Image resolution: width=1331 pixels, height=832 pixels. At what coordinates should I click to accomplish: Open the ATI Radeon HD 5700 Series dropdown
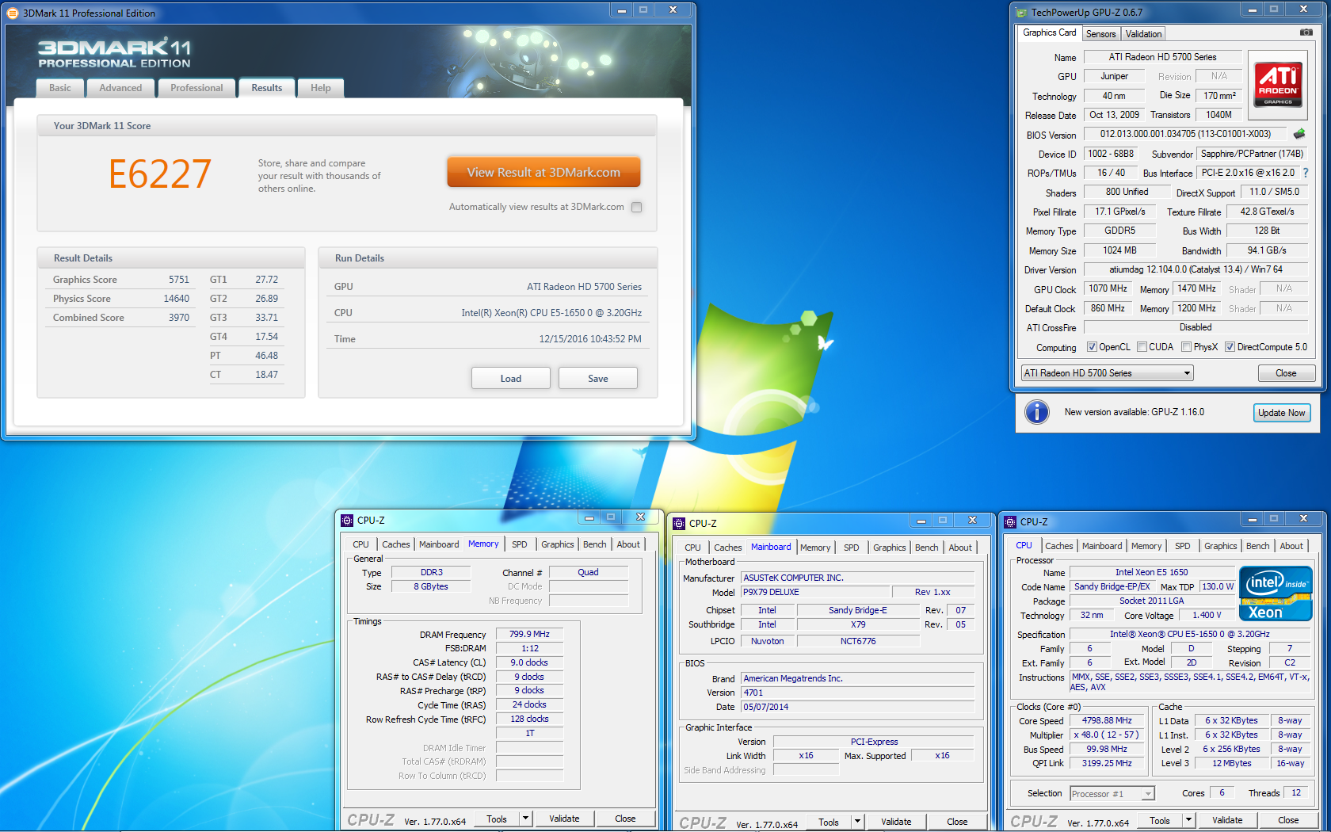(1107, 373)
